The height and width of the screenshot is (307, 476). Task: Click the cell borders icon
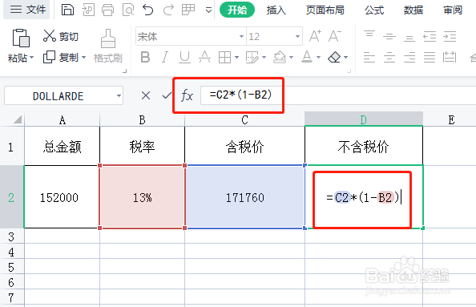tap(224, 57)
